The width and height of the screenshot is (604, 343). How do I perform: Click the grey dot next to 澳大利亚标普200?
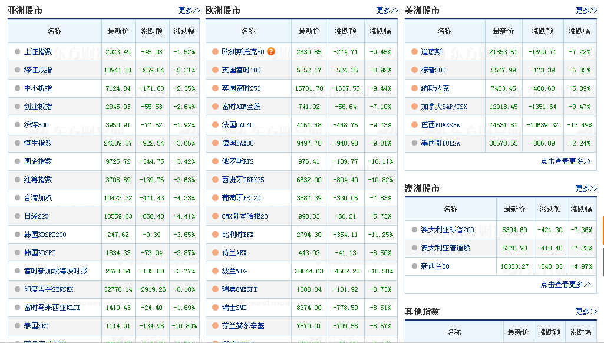point(414,230)
